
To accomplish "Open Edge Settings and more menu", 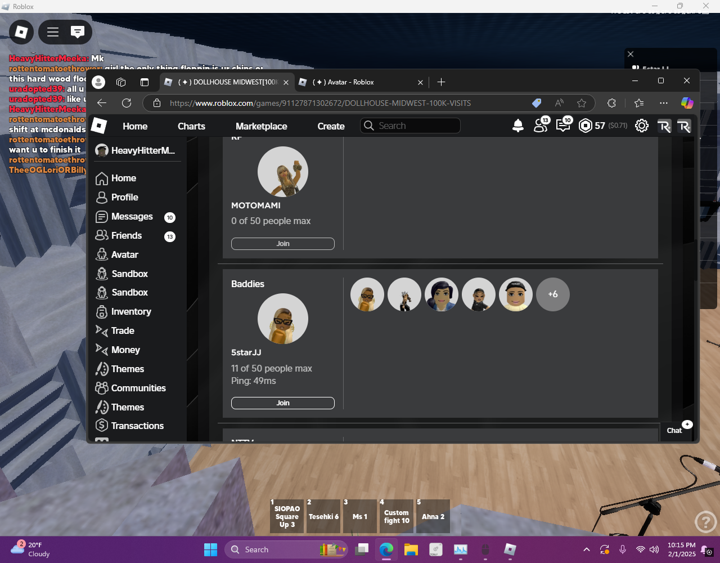I will click(x=664, y=103).
